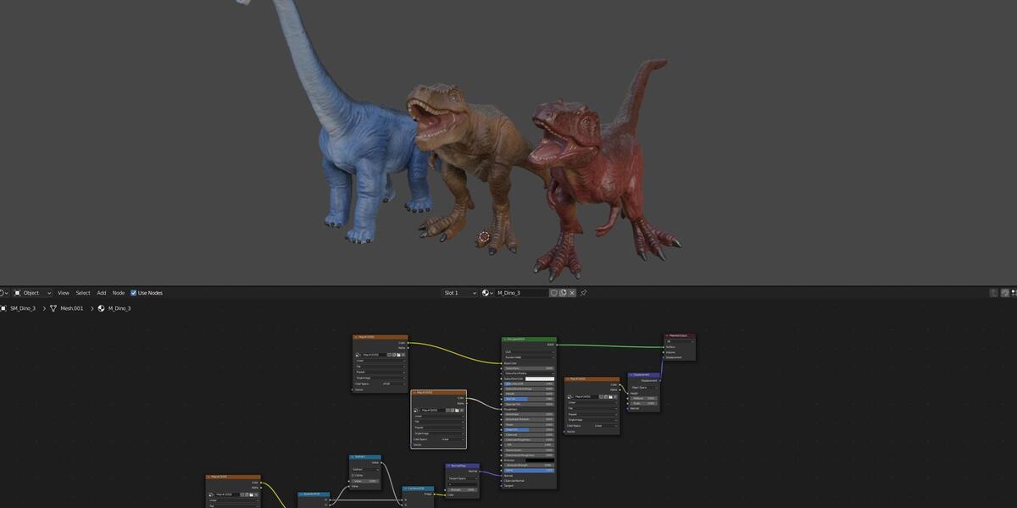Open the Add menu in node editor

102,293
